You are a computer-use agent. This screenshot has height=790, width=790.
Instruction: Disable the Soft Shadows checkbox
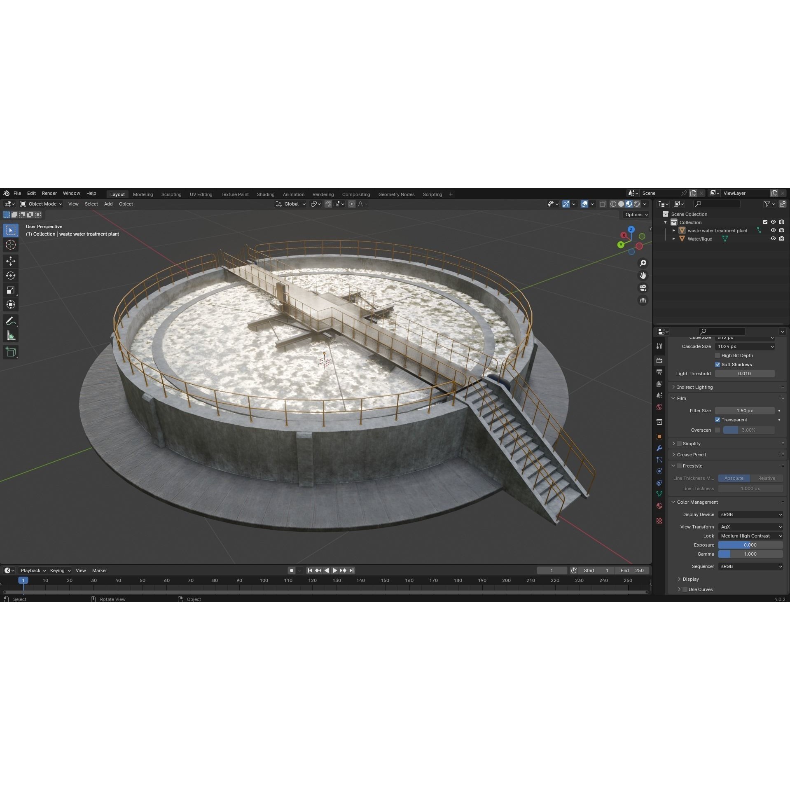click(717, 364)
